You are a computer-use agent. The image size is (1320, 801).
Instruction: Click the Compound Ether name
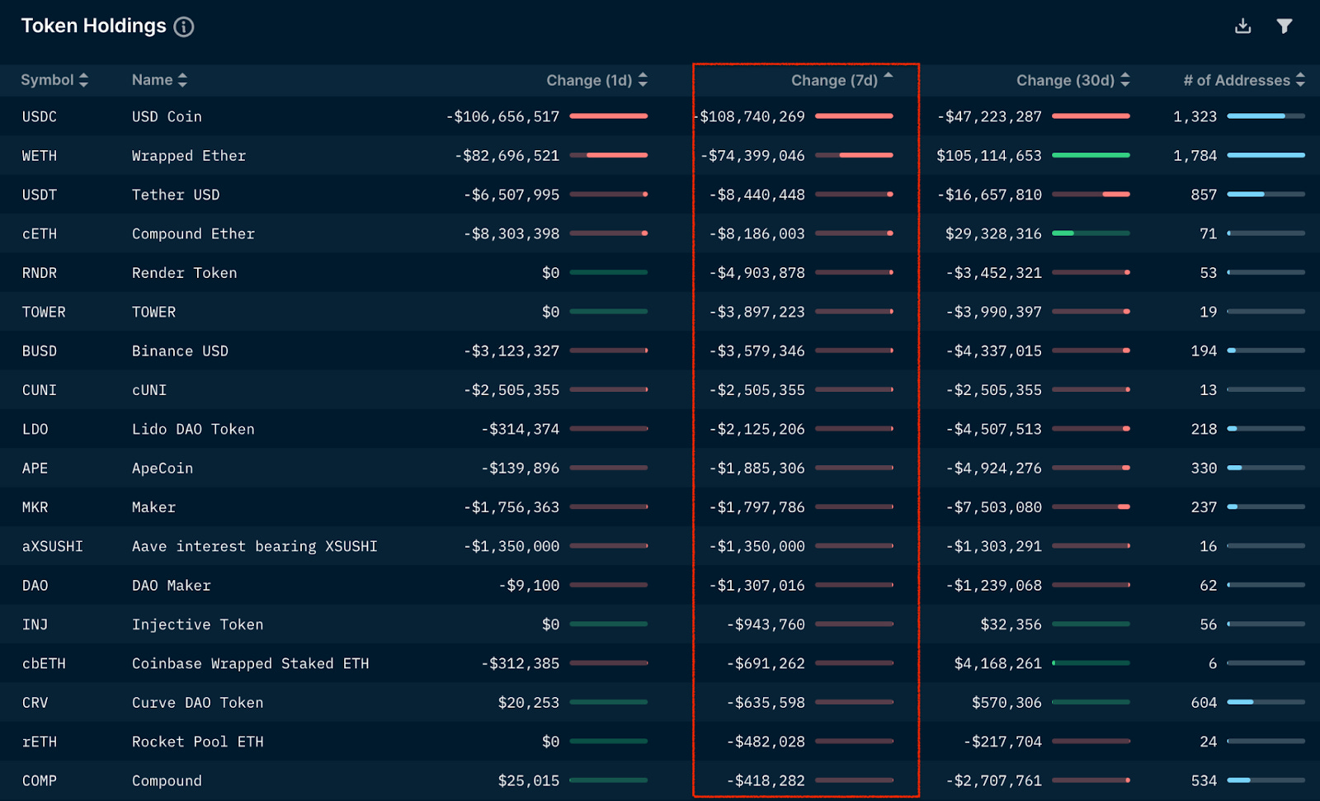coord(193,234)
